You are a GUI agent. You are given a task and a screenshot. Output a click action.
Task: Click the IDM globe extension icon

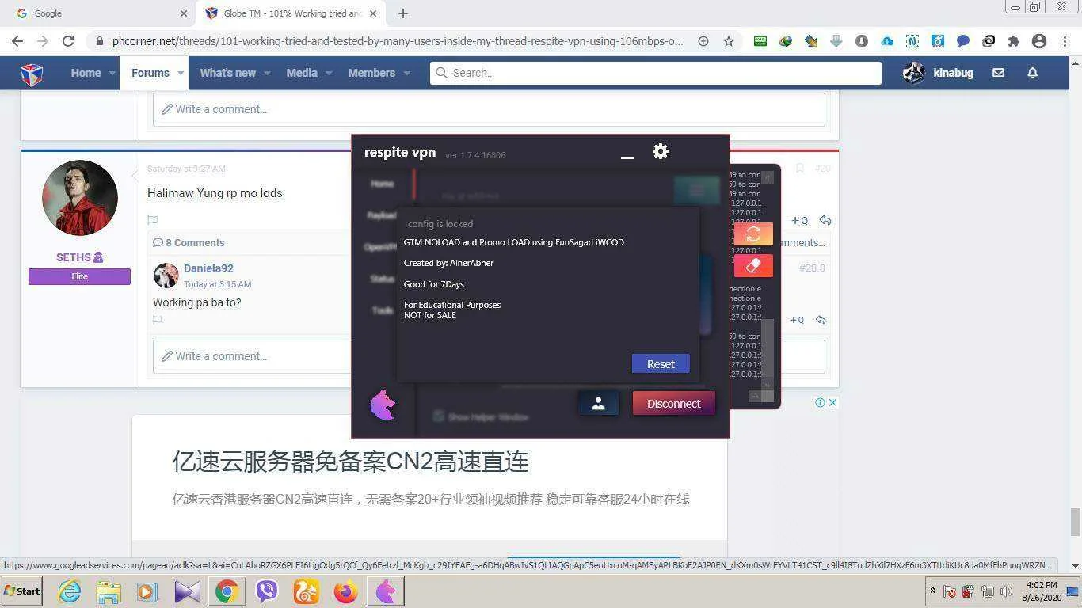(x=786, y=41)
